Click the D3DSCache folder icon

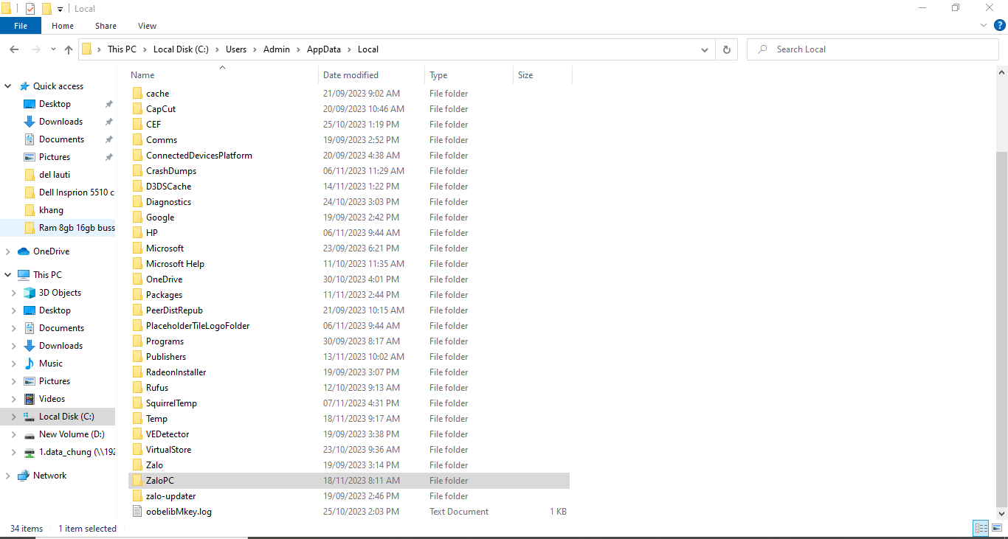(x=137, y=187)
